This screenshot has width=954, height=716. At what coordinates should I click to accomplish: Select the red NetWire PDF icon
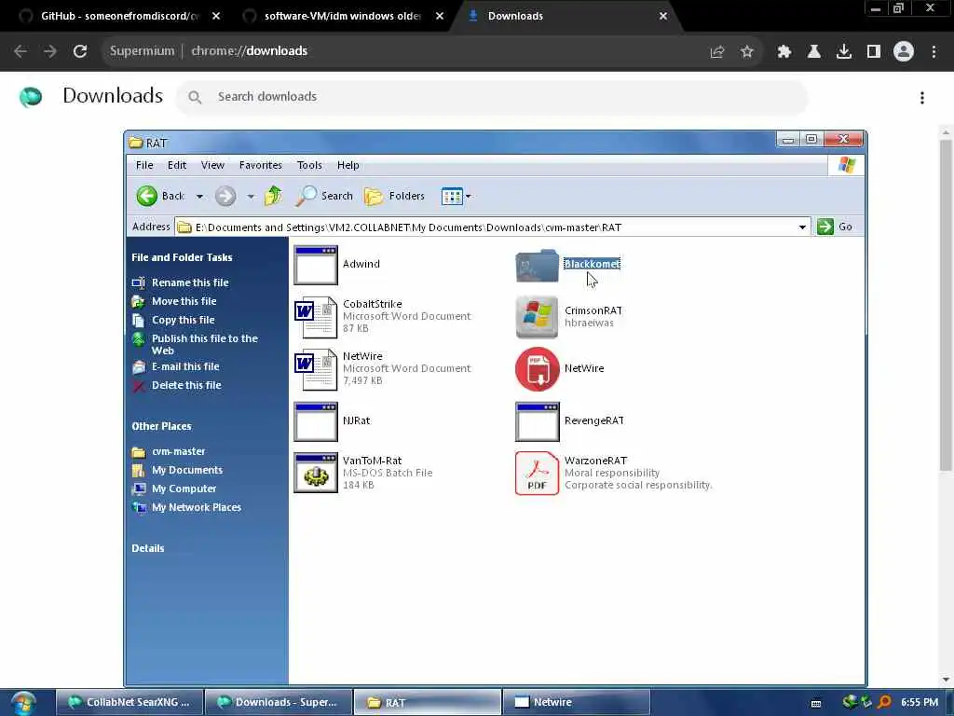point(537,369)
